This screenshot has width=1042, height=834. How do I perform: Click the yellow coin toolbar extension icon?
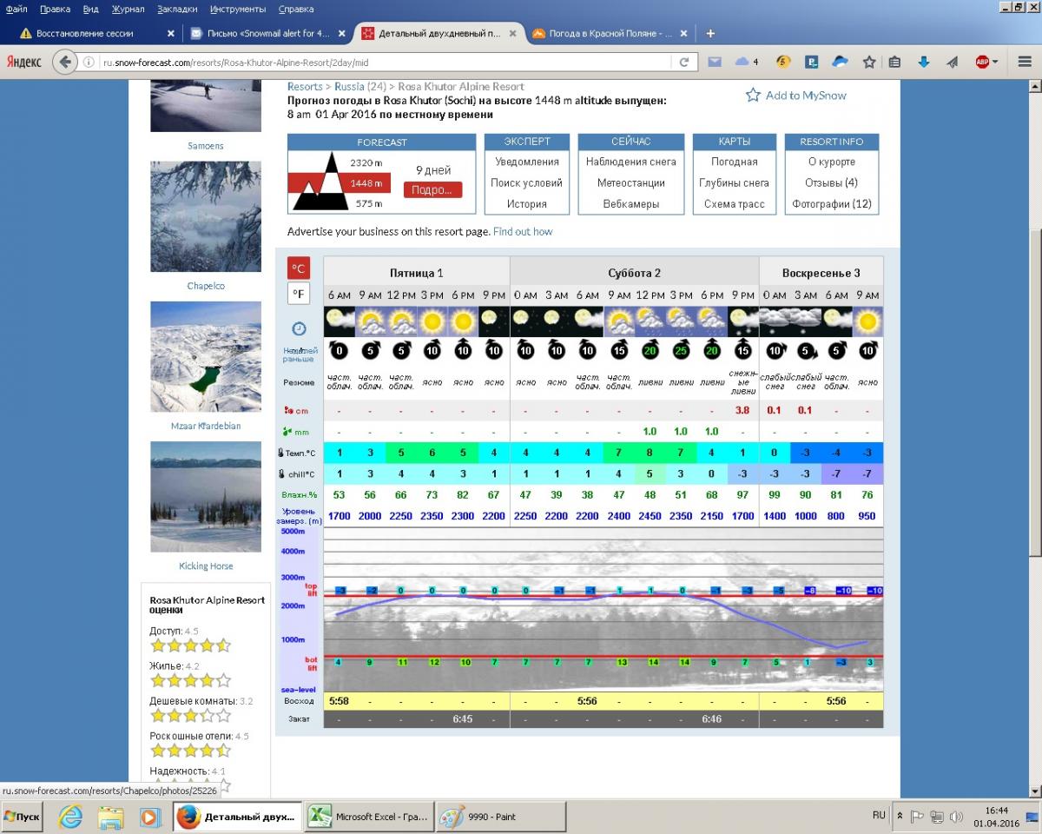783,62
